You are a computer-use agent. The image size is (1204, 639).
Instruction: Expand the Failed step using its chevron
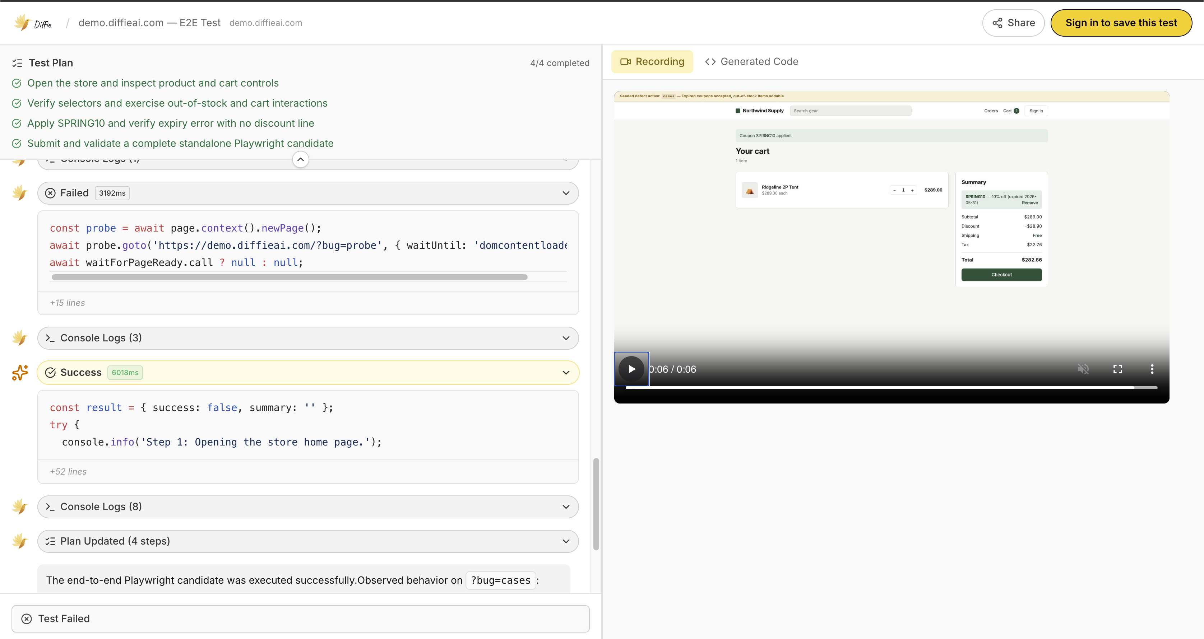(566, 193)
